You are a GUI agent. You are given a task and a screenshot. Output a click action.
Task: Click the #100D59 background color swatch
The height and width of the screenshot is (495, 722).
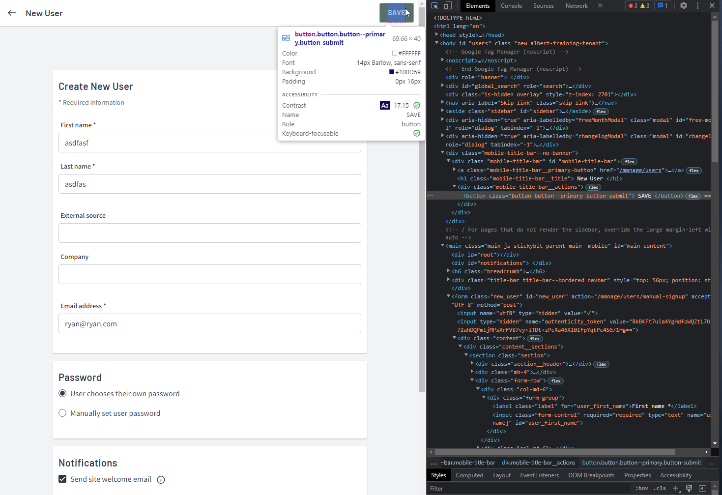pyautogui.click(x=392, y=72)
